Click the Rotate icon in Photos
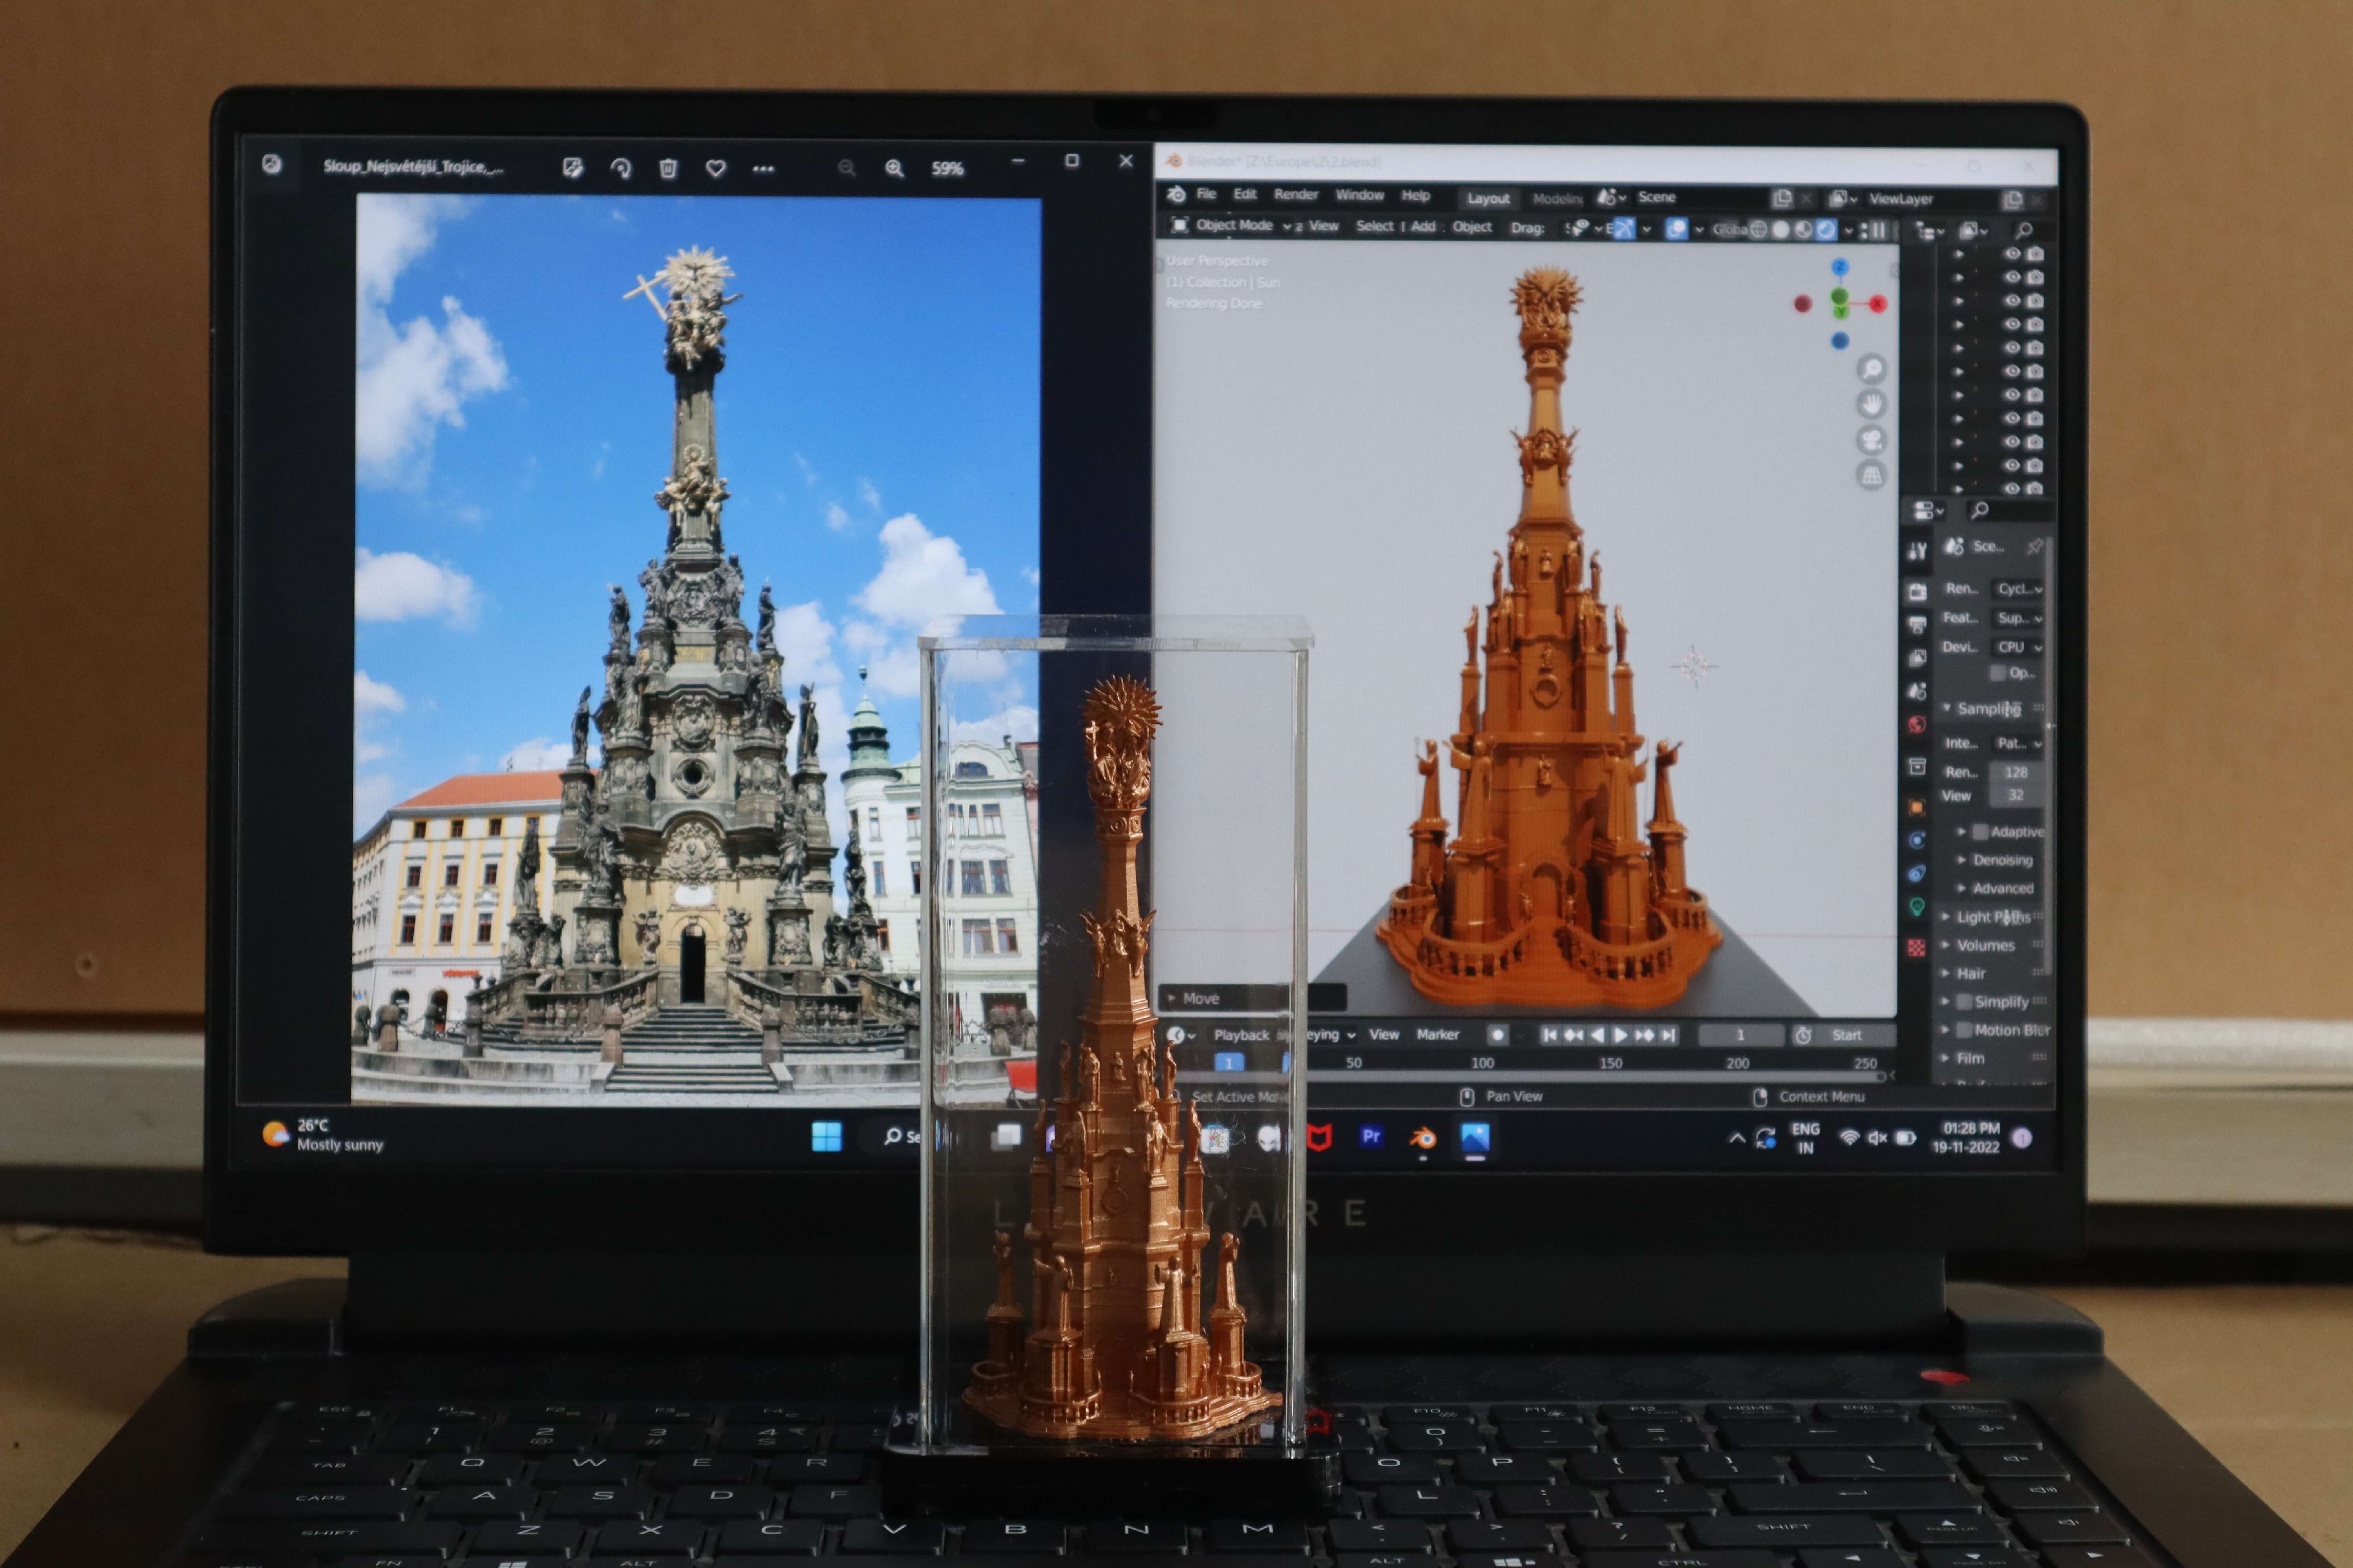Image resolution: width=2353 pixels, height=1568 pixels. pos(620,168)
